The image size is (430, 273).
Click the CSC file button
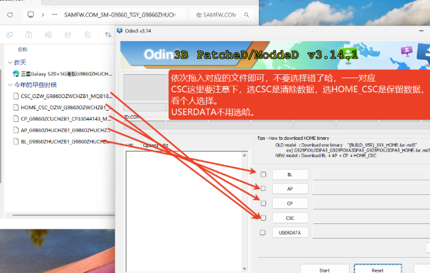pos(290,218)
